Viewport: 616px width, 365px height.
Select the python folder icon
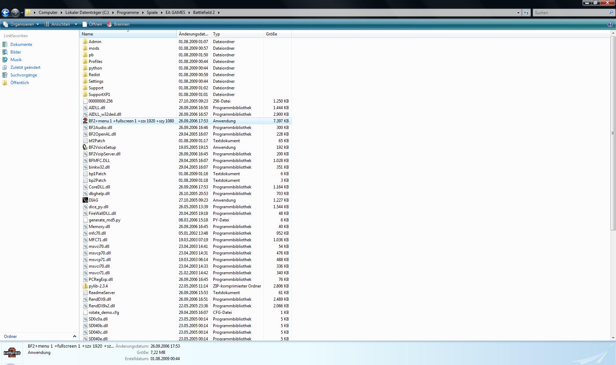[x=85, y=68]
